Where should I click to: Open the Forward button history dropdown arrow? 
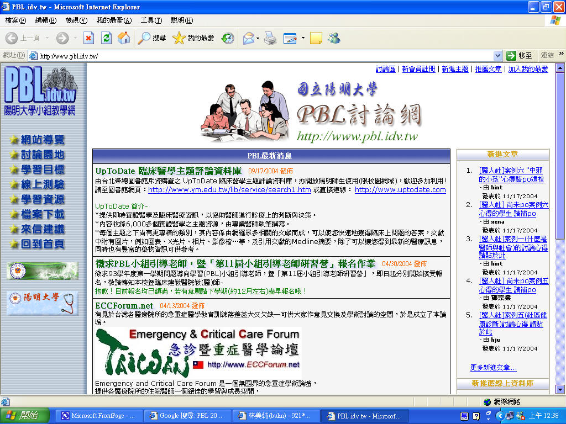75,38
